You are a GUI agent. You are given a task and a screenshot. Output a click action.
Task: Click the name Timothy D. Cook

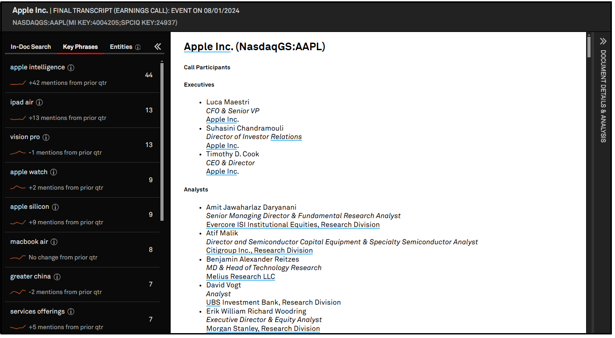(x=232, y=154)
